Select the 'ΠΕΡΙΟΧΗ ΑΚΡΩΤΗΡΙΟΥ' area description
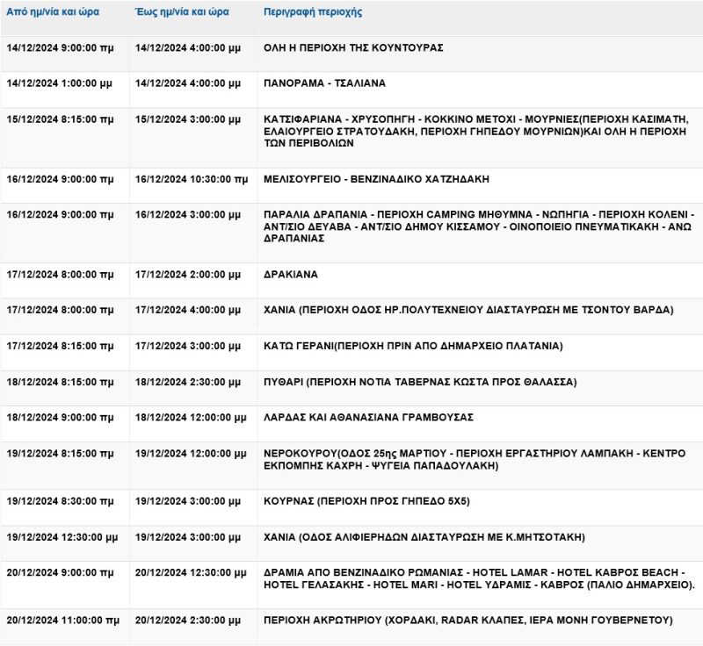The width and height of the screenshot is (703, 646). pos(467,620)
